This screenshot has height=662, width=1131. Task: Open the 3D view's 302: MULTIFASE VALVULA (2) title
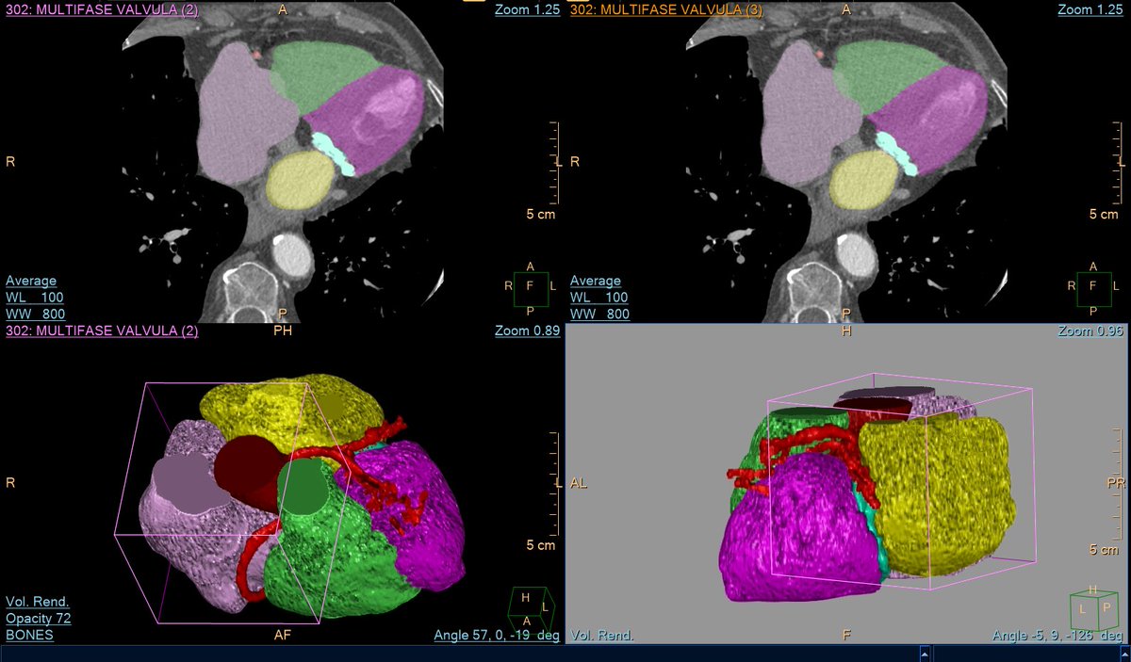[x=102, y=331]
